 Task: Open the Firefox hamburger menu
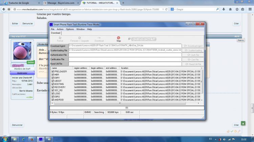click(x=250, y=9)
